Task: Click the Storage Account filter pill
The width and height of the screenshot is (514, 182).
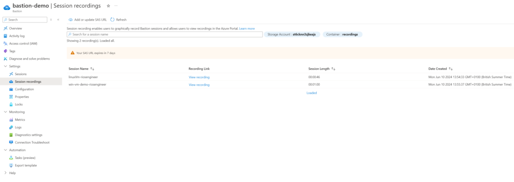Action: point(292,35)
